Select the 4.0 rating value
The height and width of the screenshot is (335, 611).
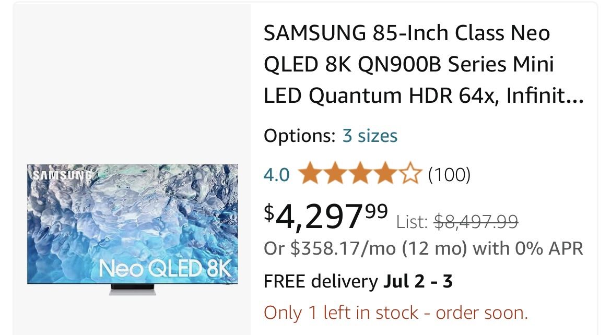(277, 175)
